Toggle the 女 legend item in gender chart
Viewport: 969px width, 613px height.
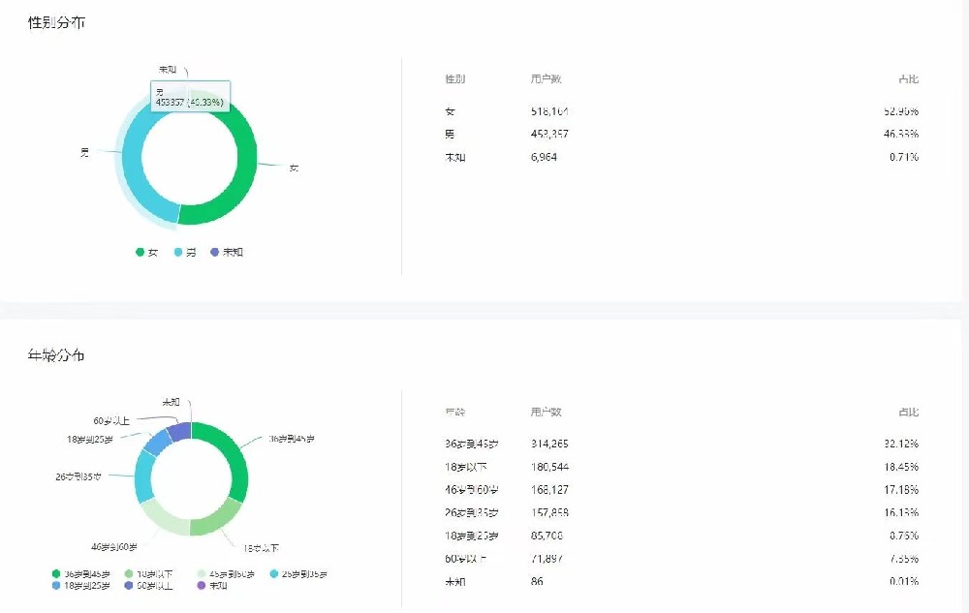tap(146, 252)
